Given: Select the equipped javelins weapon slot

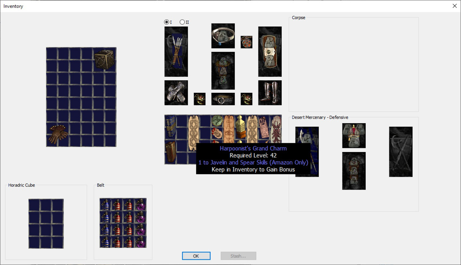Looking at the screenshot, I should click(x=176, y=52).
